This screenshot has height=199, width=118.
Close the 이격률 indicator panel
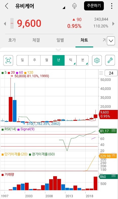pyautogui.click(x=113, y=155)
